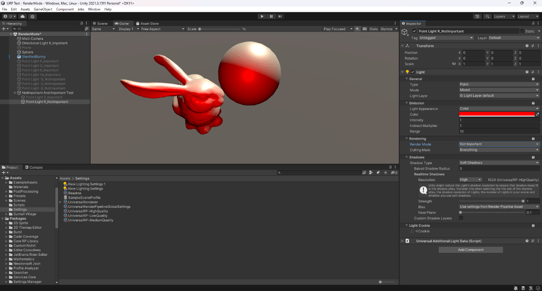
Task: Open the Shadow Type dropdown
Action: 499,163
